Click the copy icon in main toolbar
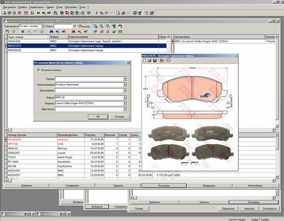Viewport: 284px width, 221px height. (102, 13)
